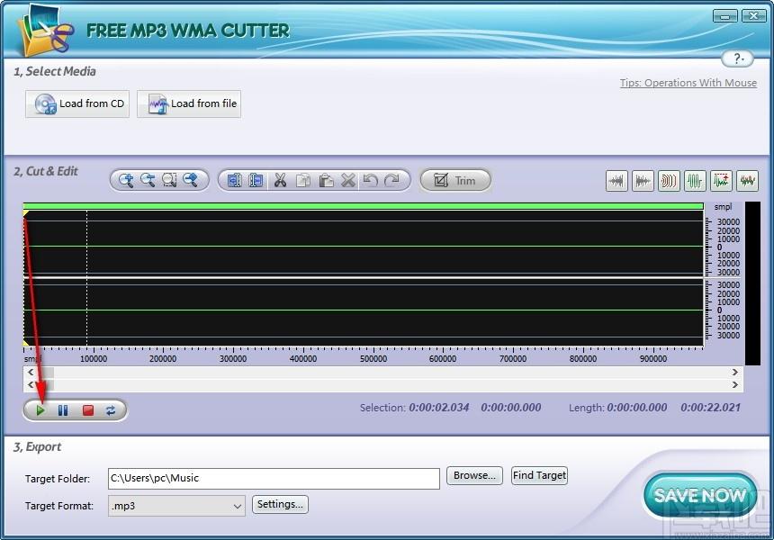Click the SAVE NOW button
Screen dimensions: 774x540
(x=700, y=496)
